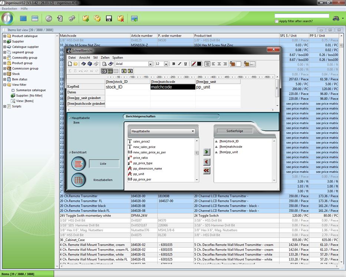Select the Liste report type round button
The width and height of the screenshot is (346, 277).
78,163
